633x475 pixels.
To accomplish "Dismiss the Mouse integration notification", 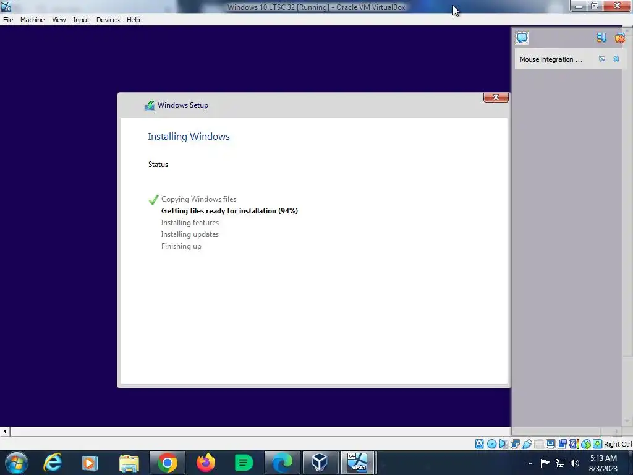I will tap(616, 59).
